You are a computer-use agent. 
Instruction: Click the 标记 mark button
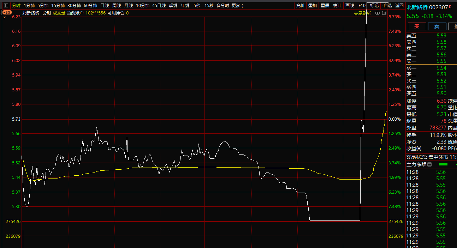374,6
